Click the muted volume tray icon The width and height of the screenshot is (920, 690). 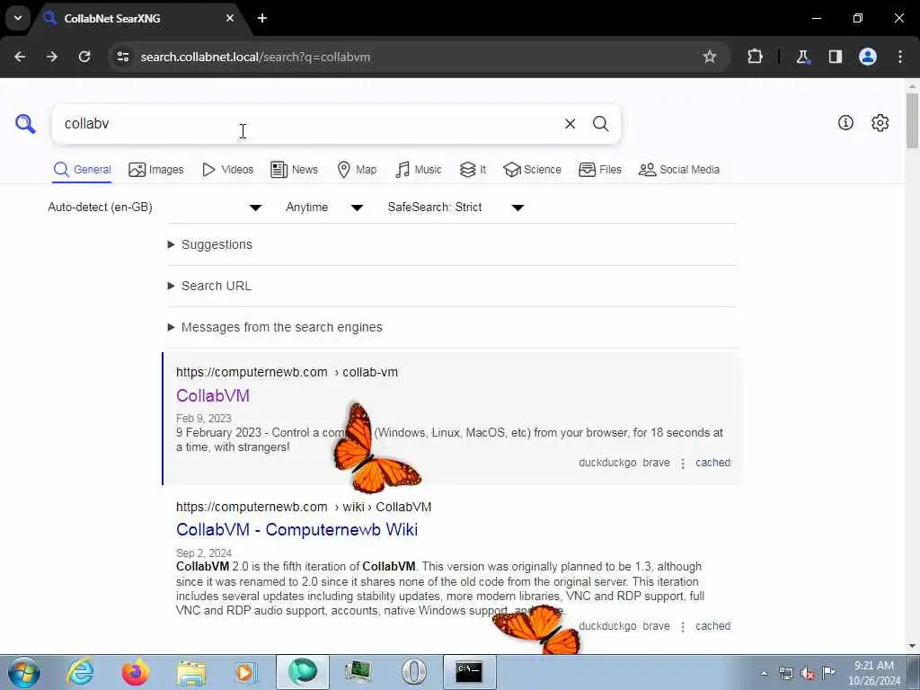coord(808,673)
